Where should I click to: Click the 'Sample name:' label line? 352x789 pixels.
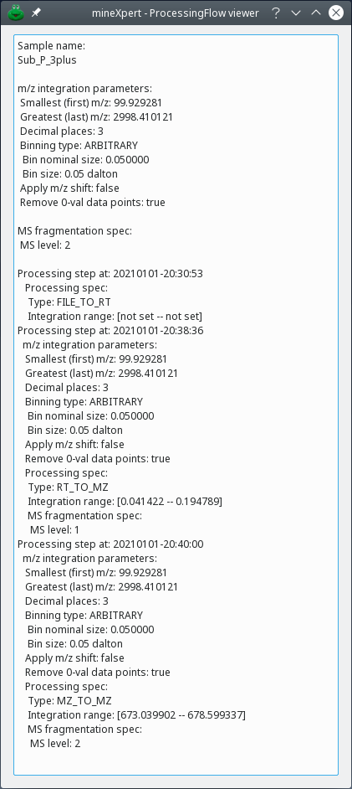point(51,46)
